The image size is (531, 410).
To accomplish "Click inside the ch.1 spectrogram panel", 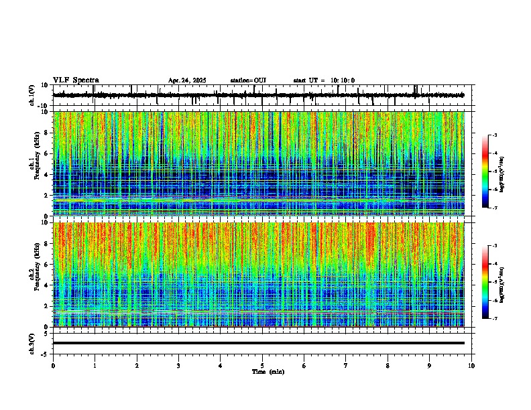I will click(259, 163).
